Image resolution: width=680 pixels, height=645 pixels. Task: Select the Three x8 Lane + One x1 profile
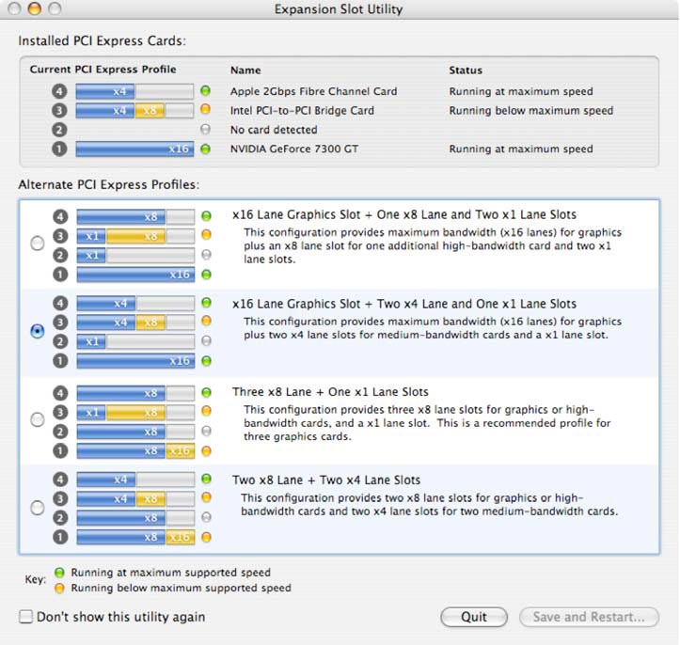(38, 419)
